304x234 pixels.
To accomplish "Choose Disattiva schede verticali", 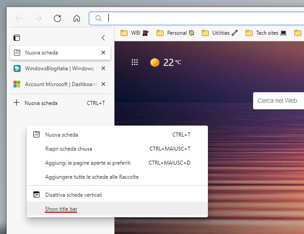I will click(x=117, y=194).
